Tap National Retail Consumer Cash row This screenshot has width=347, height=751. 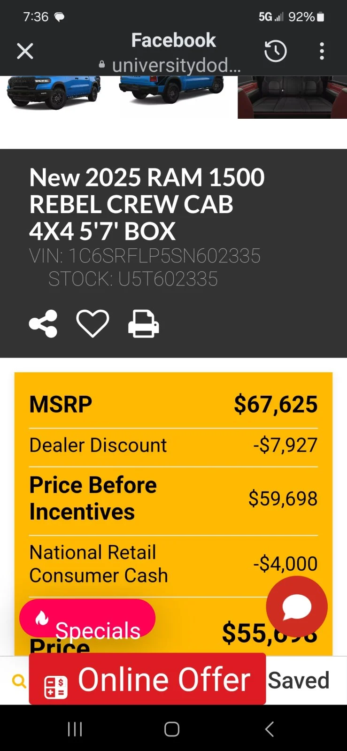point(173,564)
